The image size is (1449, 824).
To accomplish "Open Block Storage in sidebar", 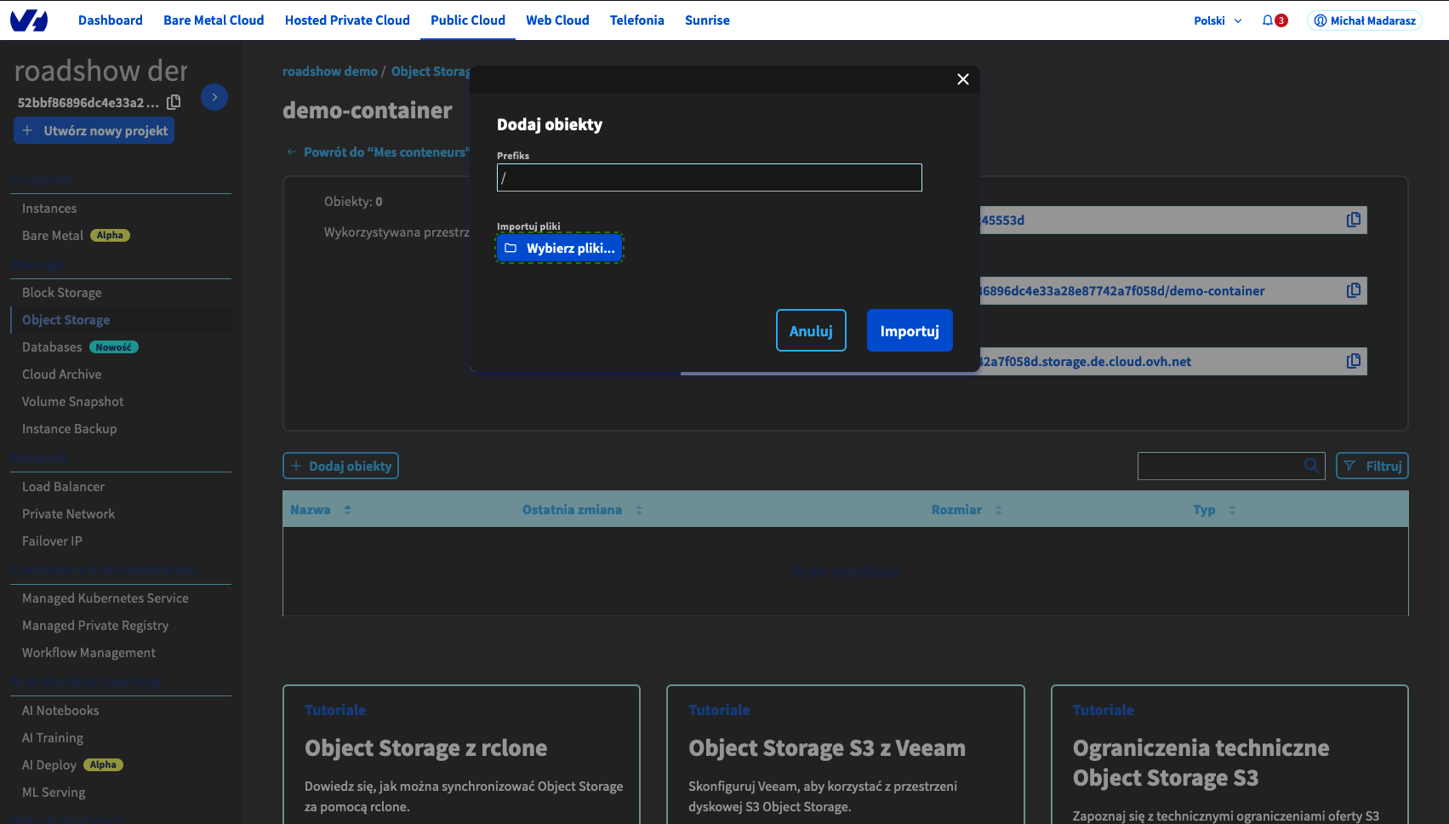I will (x=62, y=293).
